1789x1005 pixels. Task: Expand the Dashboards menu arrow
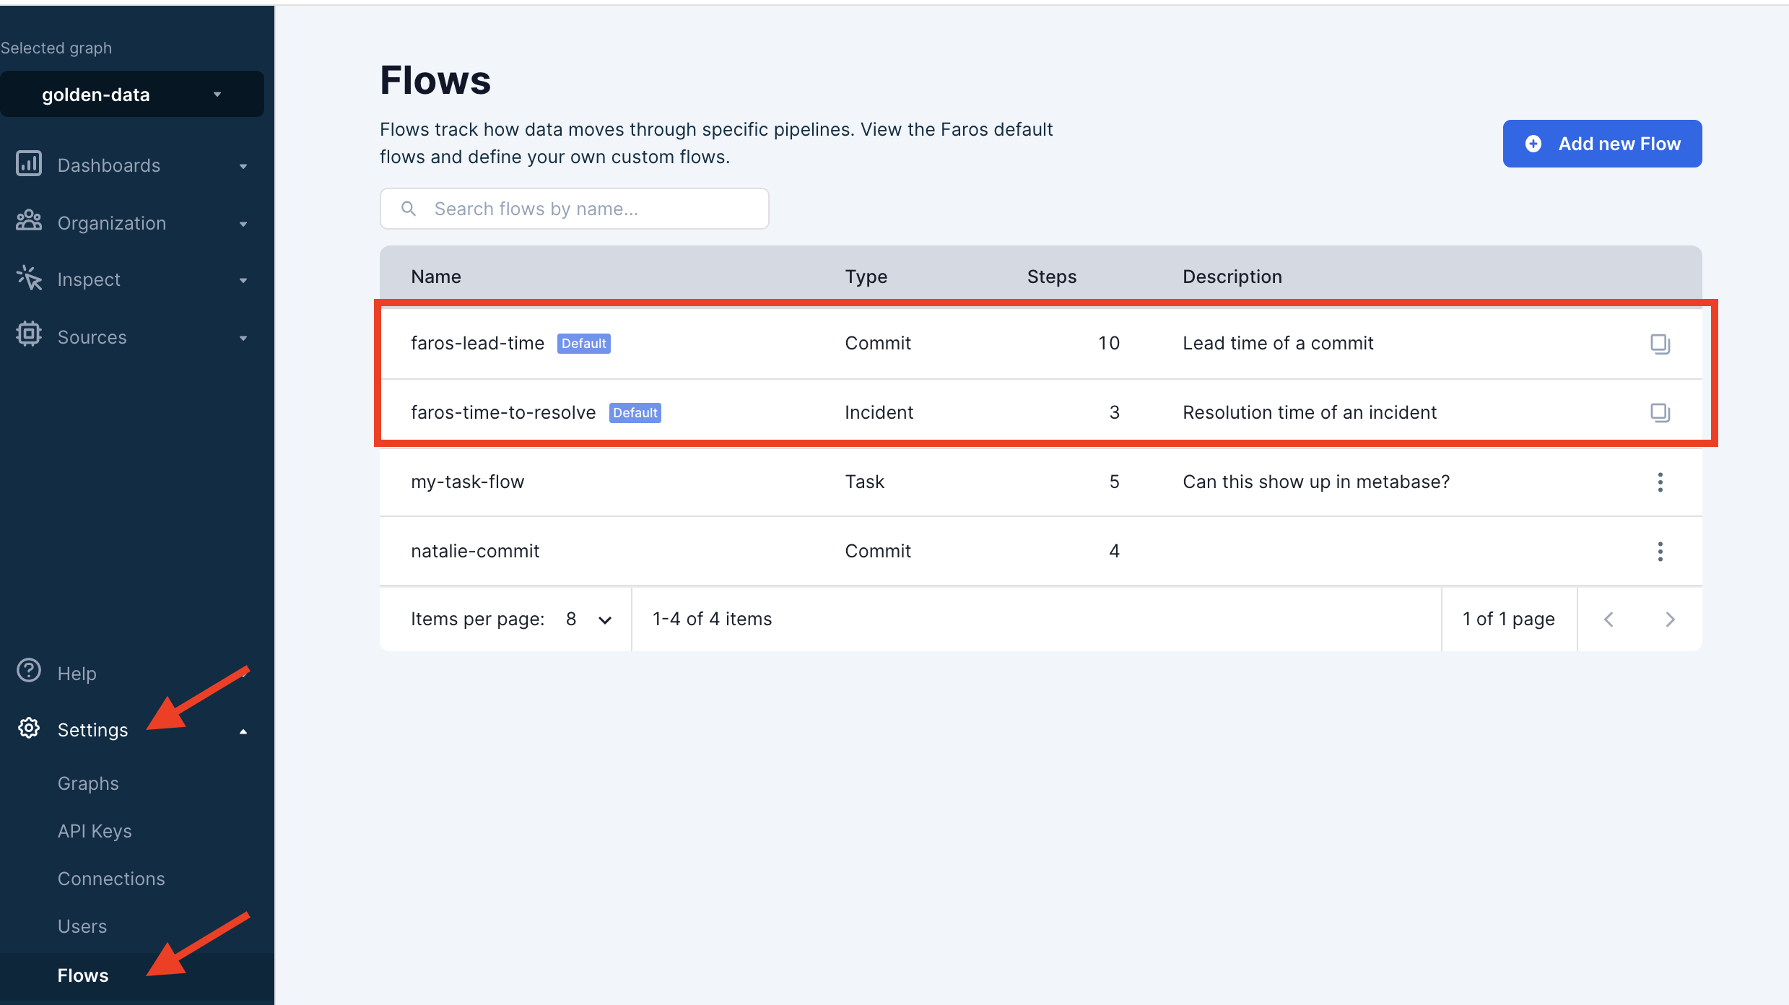click(243, 166)
